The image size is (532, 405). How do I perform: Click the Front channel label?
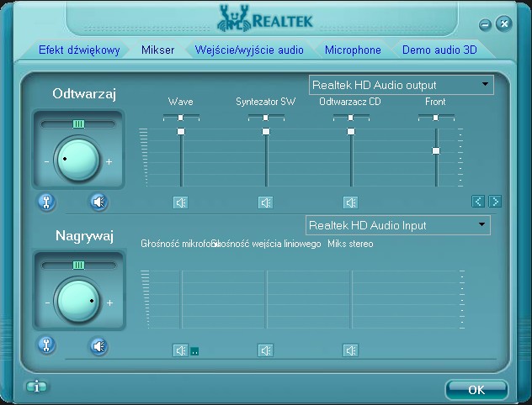[x=435, y=102]
